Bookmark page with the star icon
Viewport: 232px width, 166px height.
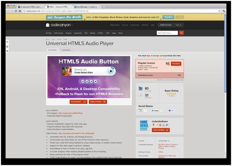(x=220, y=11)
